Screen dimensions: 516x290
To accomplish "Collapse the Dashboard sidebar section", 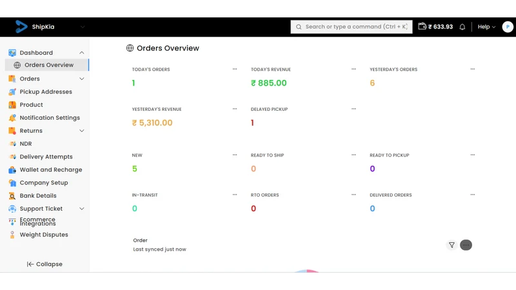I will [x=82, y=53].
